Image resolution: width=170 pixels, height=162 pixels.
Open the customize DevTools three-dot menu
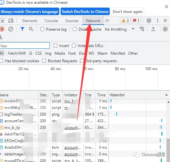pyautogui.click(x=158, y=21)
